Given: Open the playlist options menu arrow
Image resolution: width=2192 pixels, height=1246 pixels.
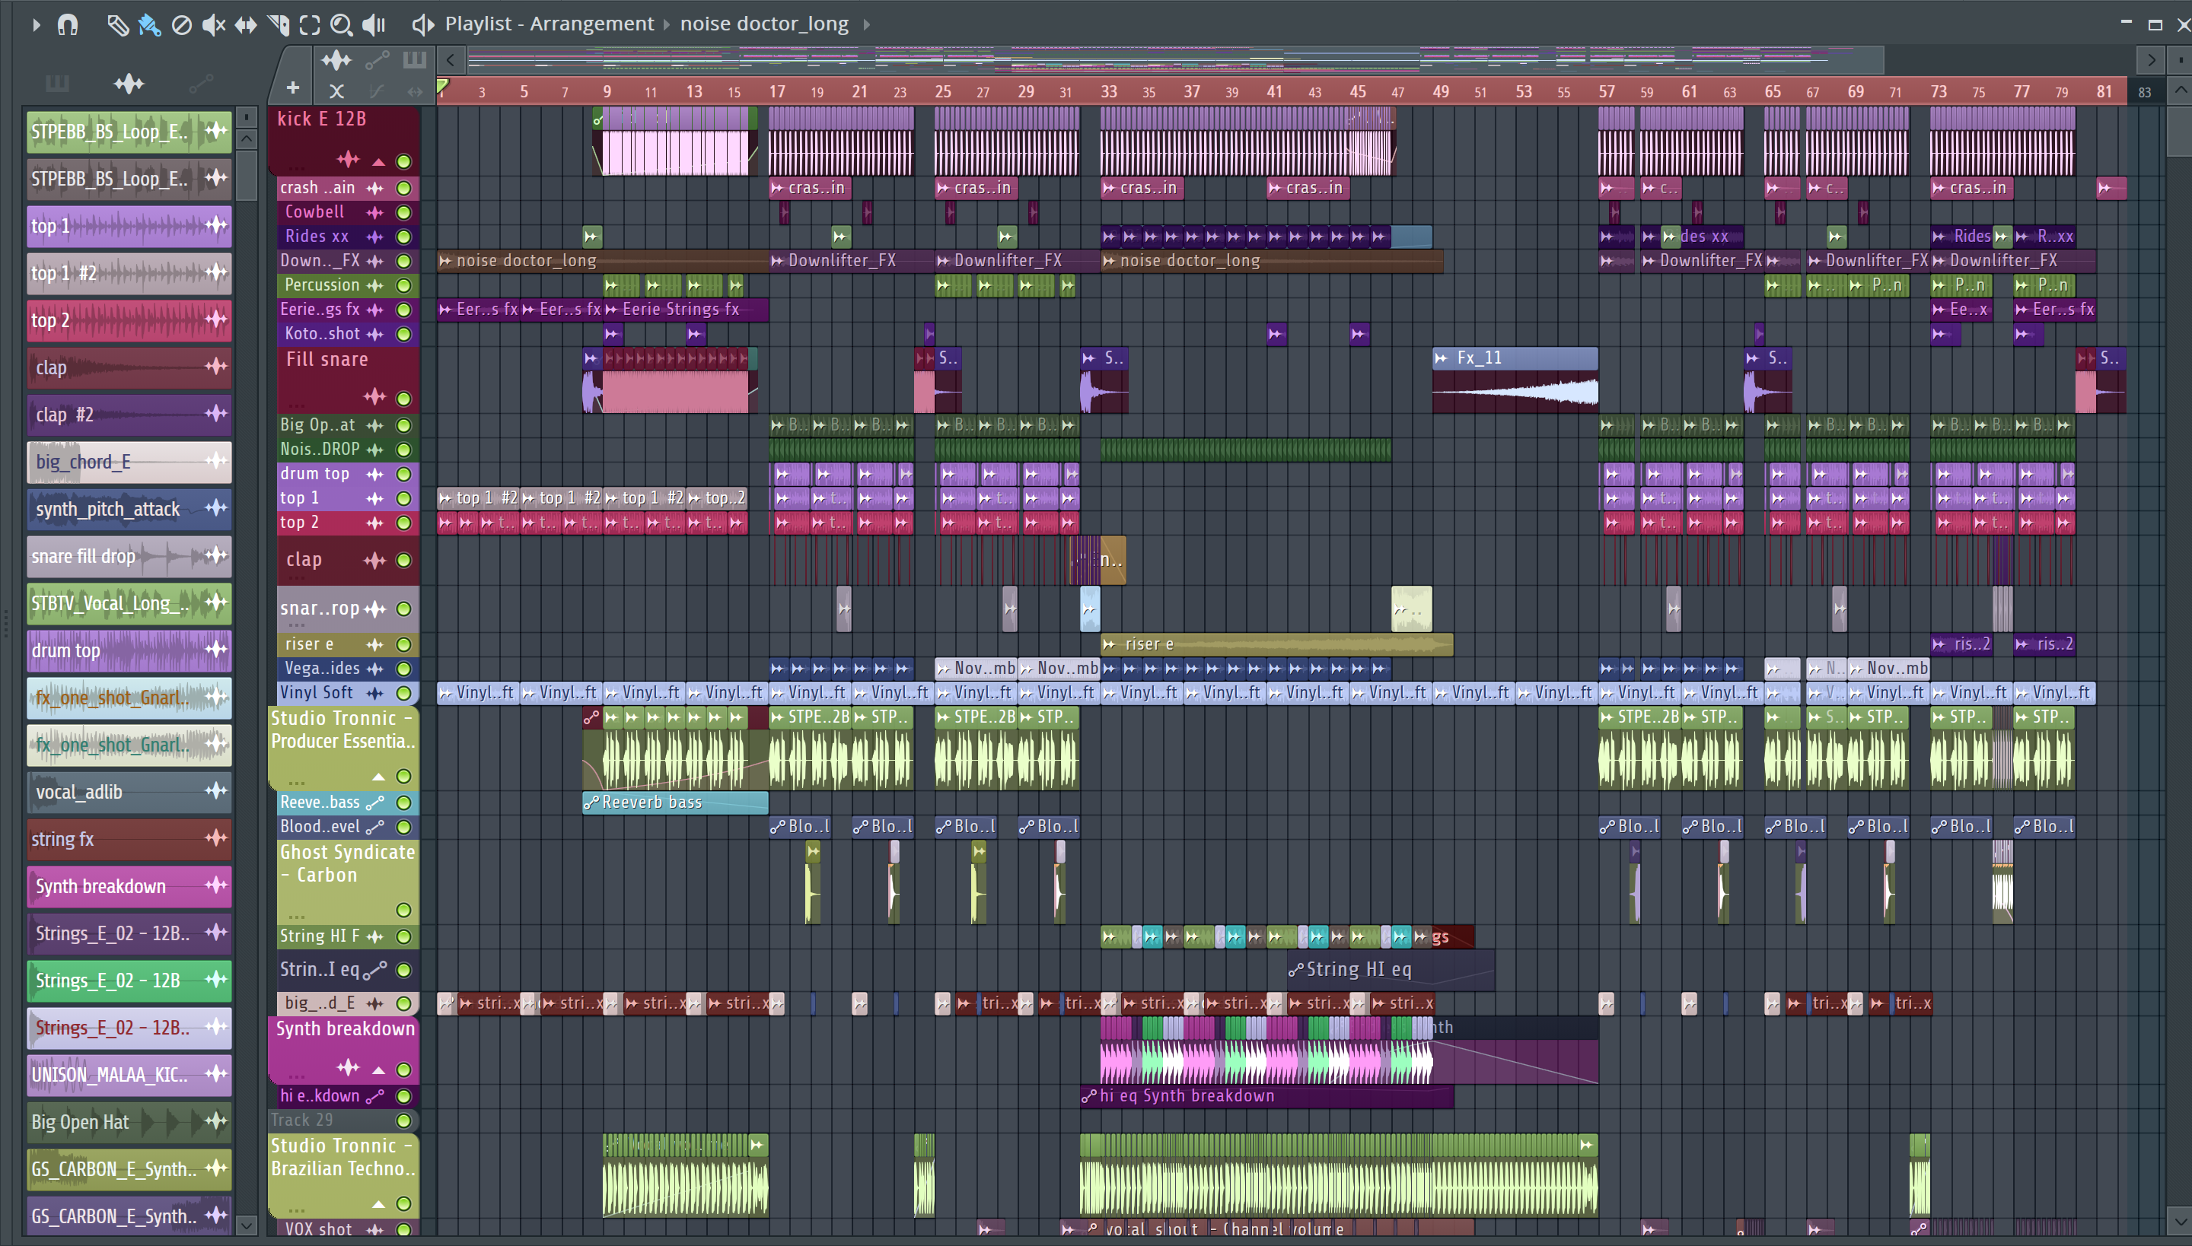Looking at the screenshot, I should (x=36, y=25).
